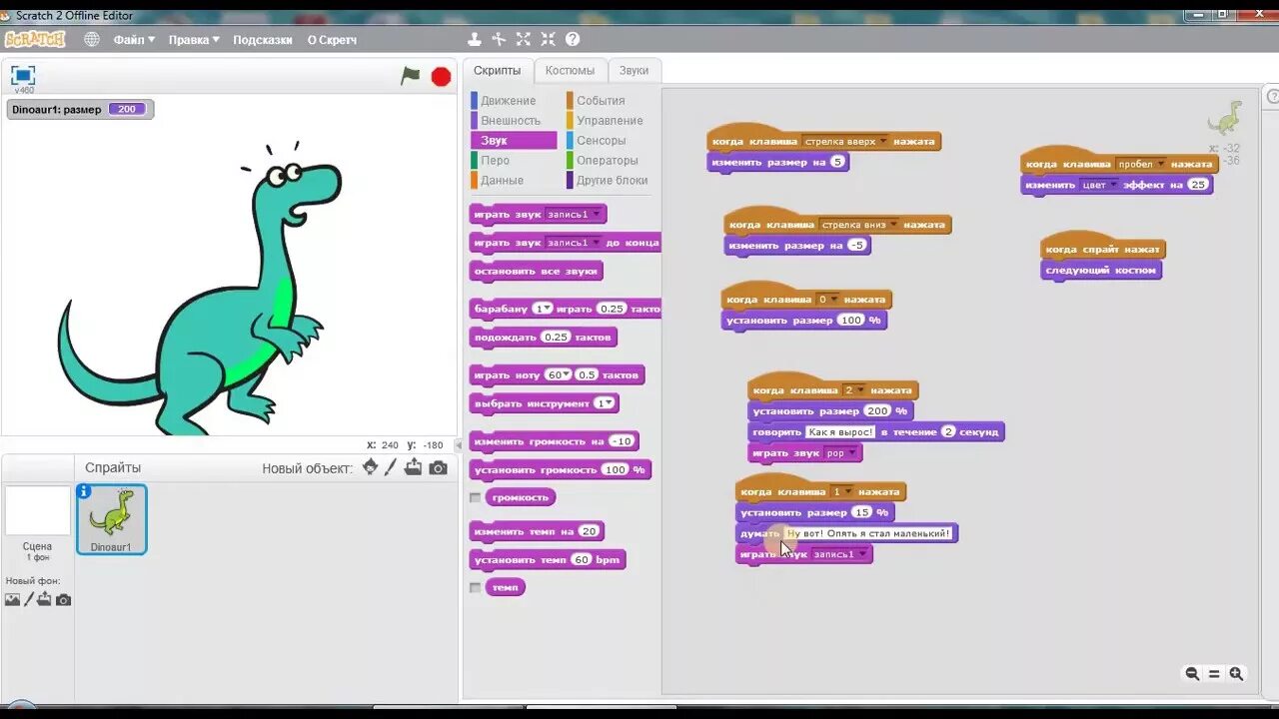Image resolution: width=1279 pixels, height=719 pixels.
Task: Open instrument dropdown in выбрать инструмент block
Action: (x=610, y=403)
